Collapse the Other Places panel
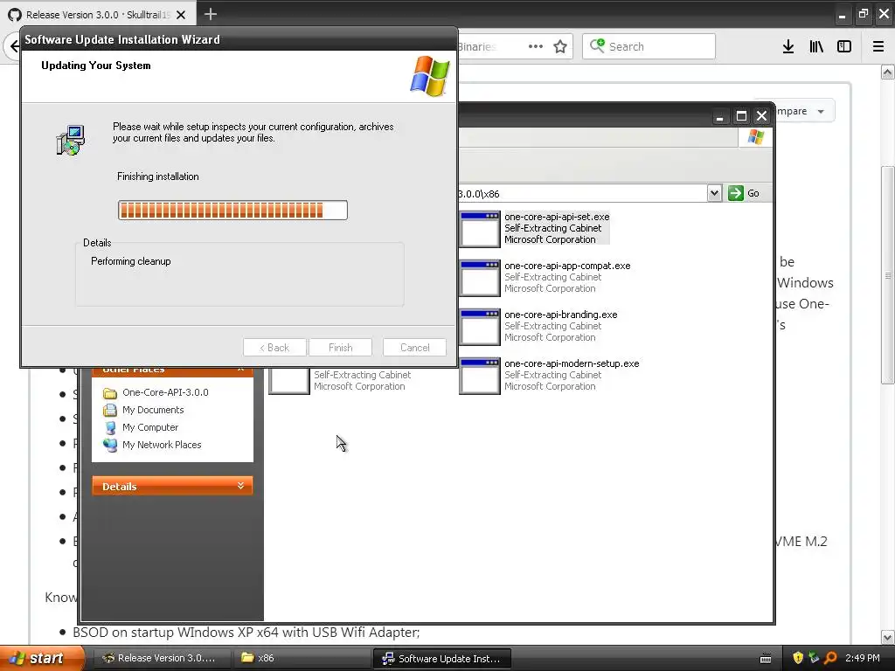Viewport: 895px width, 671px height. pos(241,370)
